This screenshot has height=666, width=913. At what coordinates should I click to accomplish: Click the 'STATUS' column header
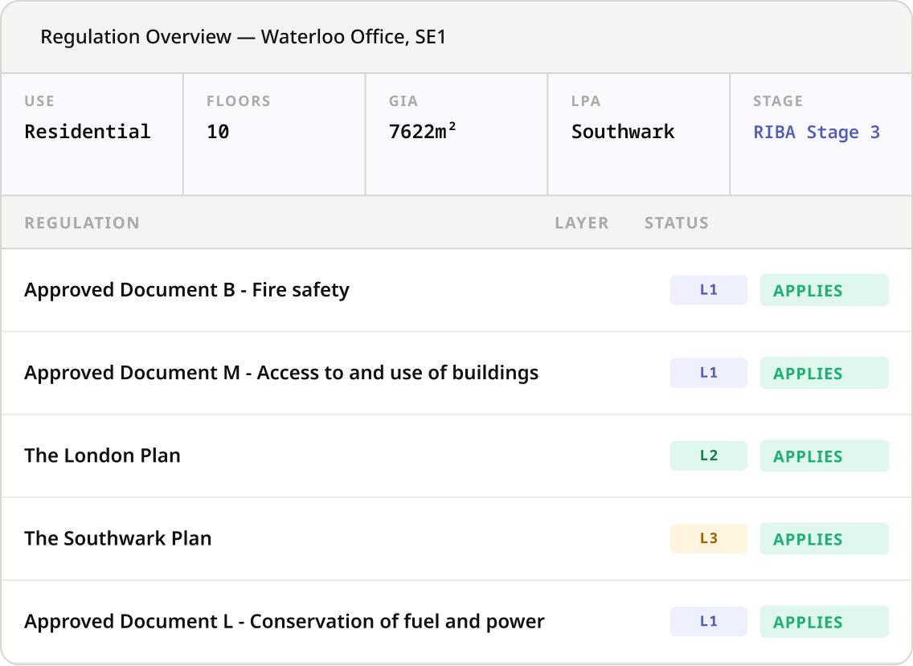point(677,223)
